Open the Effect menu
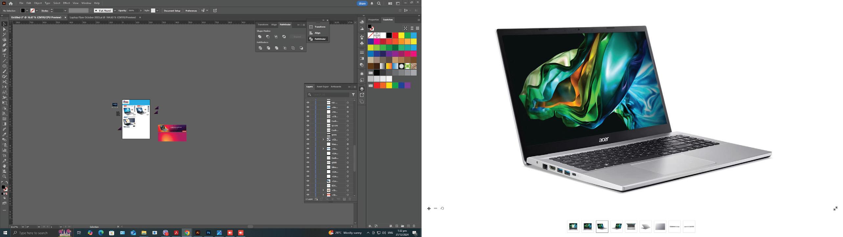This screenshot has width=843, height=237. 66,3
